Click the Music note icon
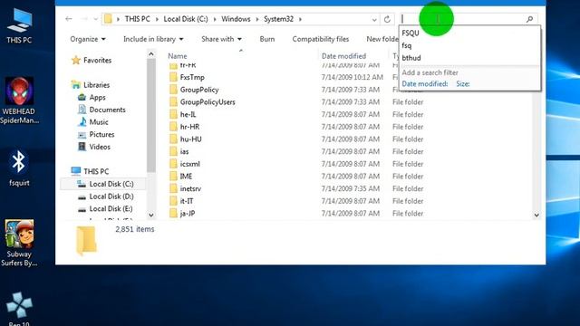Image resolution: width=580 pixels, height=326 pixels. (82, 122)
